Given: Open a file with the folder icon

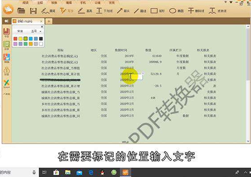Looking at the screenshot, I should pyautogui.click(x=21, y=11).
